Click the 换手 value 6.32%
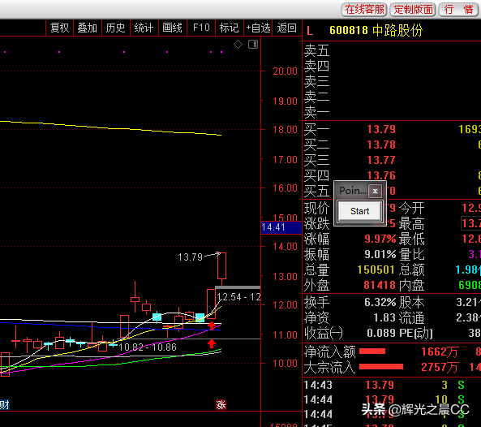Viewport: 481px width, 427px height. [x=380, y=302]
